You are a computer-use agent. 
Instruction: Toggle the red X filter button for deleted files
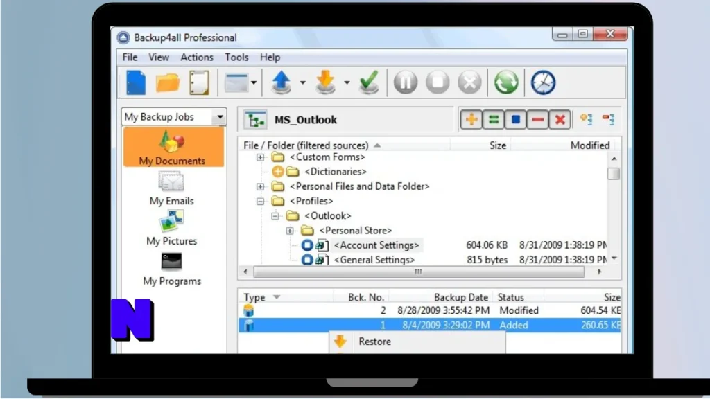[x=560, y=119]
